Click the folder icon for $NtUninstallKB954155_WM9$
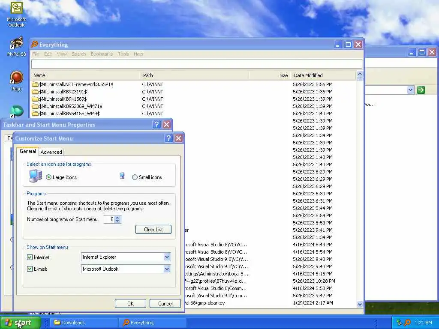Image resolution: width=439 pixels, height=329 pixels. click(35, 113)
